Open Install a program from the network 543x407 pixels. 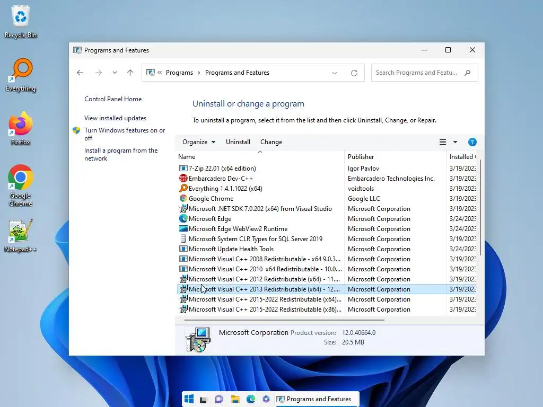pos(120,154)
